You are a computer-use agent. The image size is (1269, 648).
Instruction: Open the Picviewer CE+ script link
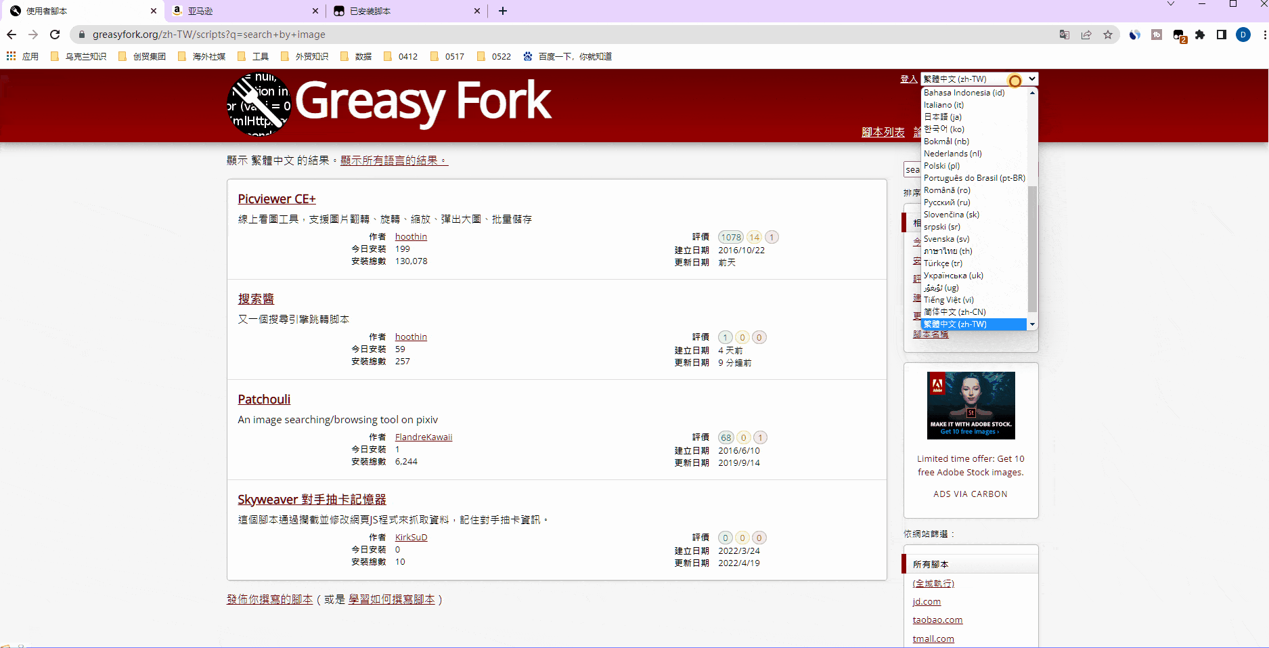pyautogui.click(x=276, y=199)
